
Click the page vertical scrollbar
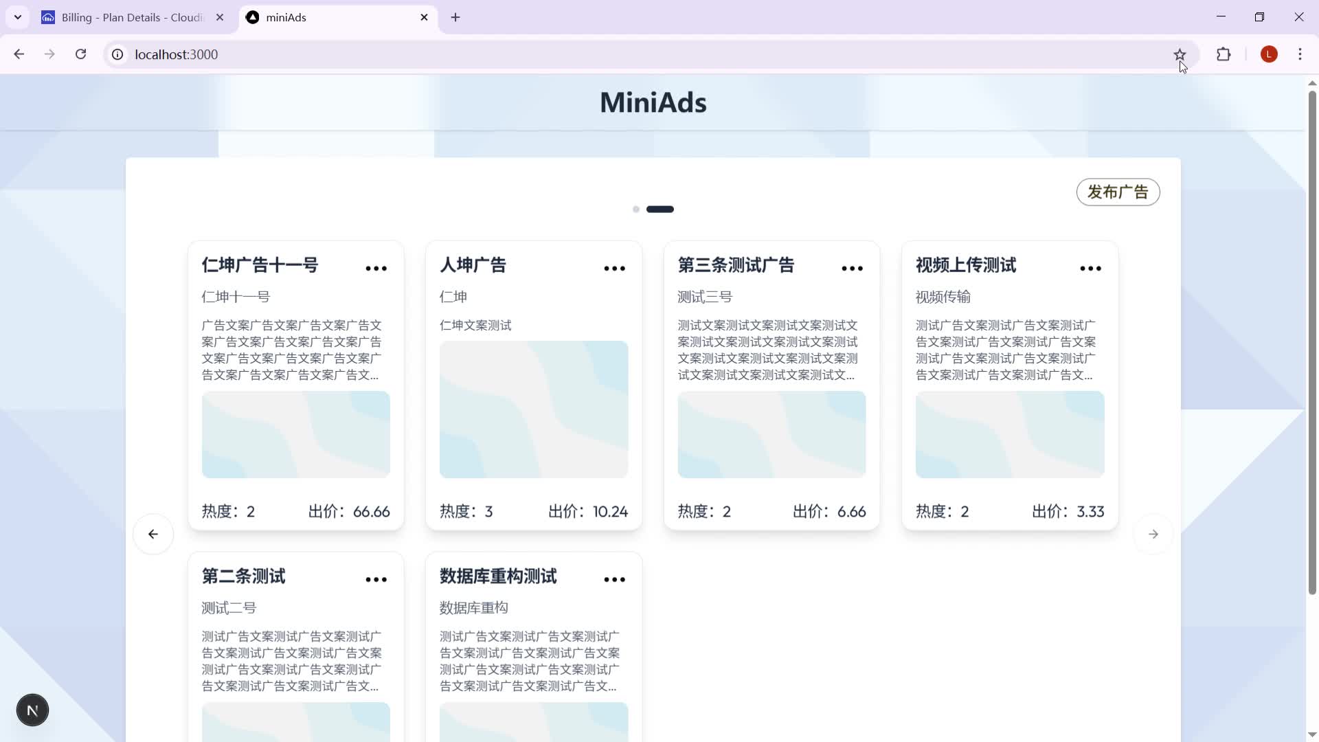coord(1311,342)
